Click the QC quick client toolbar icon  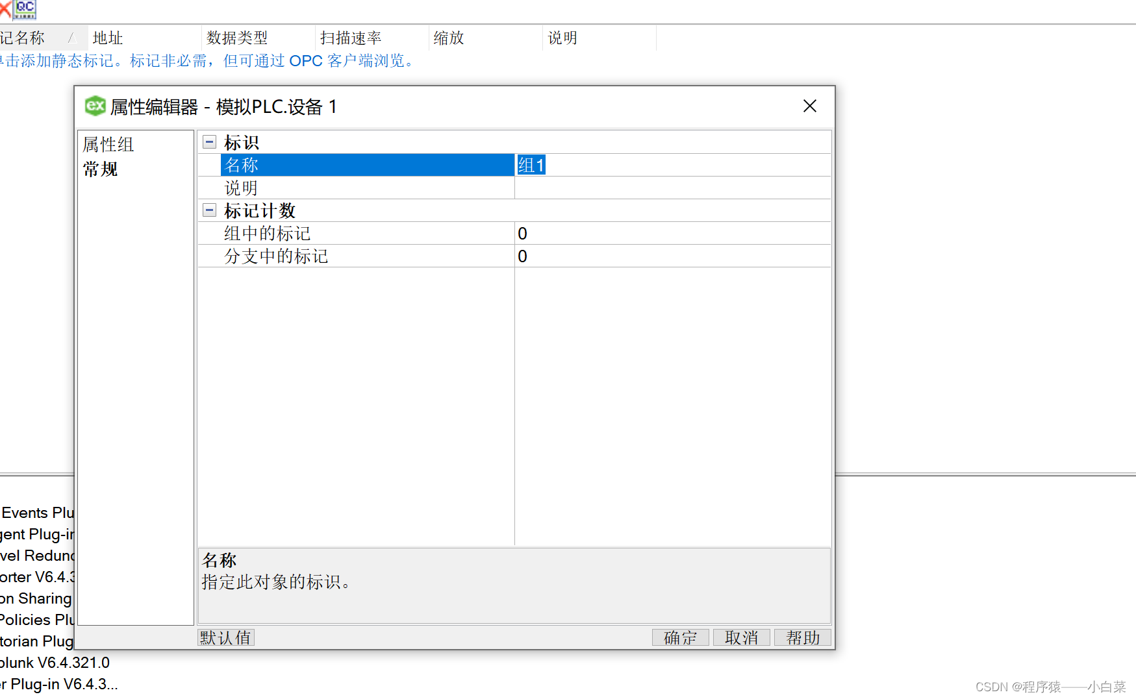pyautogui.click(x=25, y=9)
